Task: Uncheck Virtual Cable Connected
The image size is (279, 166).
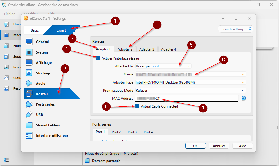Action: 137,106
